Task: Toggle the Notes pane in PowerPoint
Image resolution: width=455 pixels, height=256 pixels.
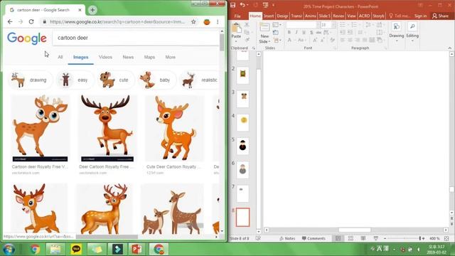Action: 287,238
